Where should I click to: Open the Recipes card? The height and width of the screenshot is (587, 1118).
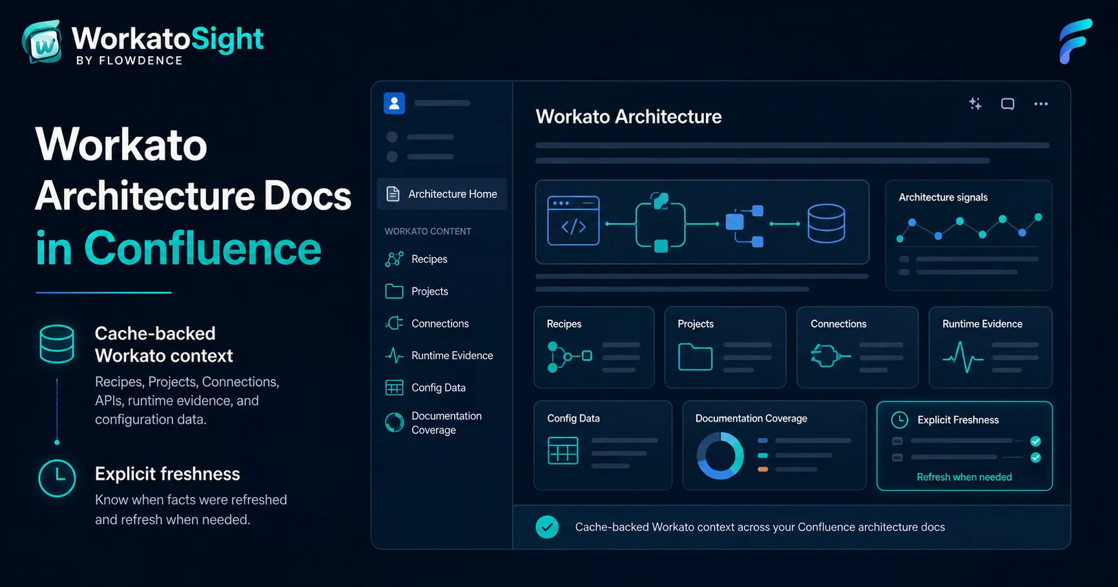click(594, 347)
